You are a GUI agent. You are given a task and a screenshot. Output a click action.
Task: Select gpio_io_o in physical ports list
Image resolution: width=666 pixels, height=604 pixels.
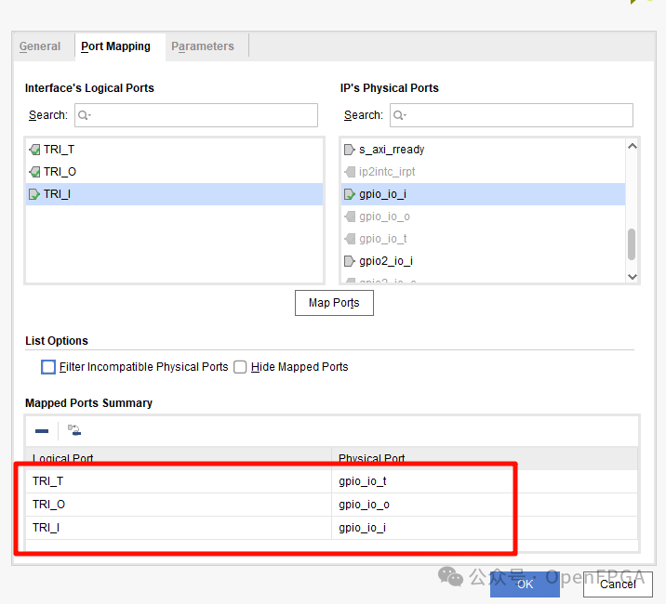pos(483,217)
